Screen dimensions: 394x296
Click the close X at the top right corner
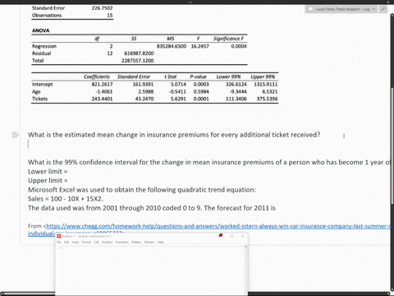(388, 2)
